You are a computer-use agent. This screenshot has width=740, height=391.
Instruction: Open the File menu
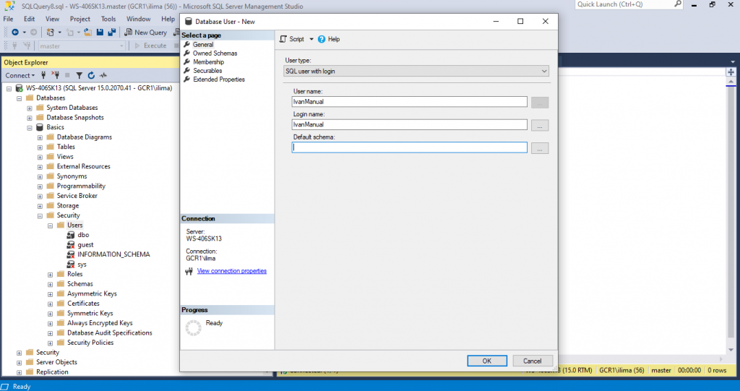coord(9,19)
